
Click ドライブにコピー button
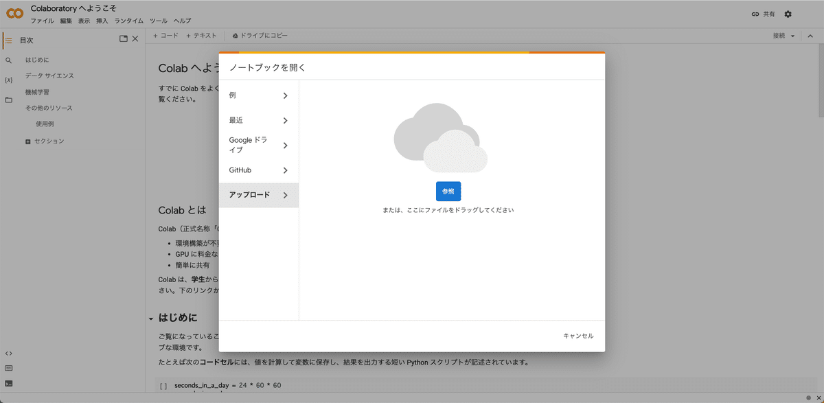(260, 36)
